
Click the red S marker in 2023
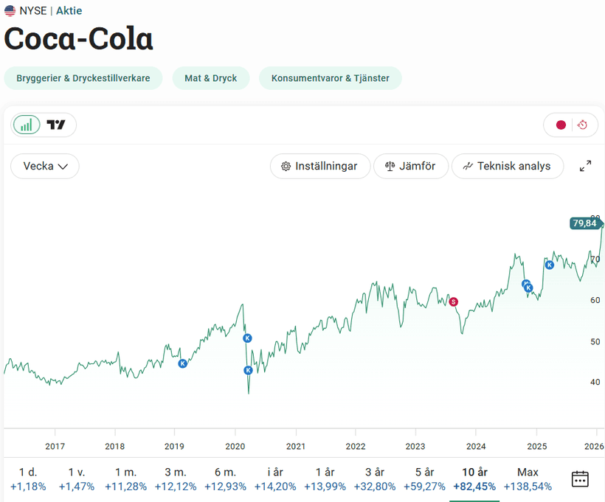pyautogui.click(x=454, y=301)
